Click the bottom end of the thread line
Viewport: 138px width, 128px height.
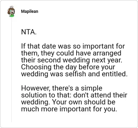pos(11,121)
